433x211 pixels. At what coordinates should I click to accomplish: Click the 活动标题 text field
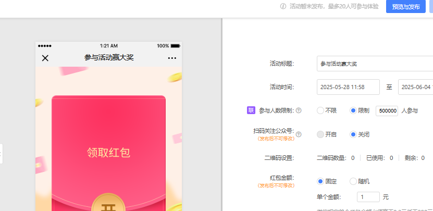pos(375,64)
